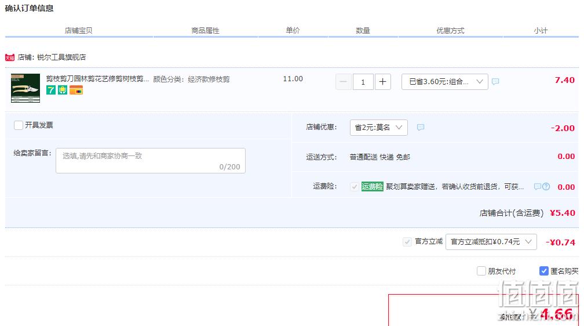The width and height of the screenshot is (584, 326).
Task: Increase quantity with the plus button
Action: click(382, 82)
